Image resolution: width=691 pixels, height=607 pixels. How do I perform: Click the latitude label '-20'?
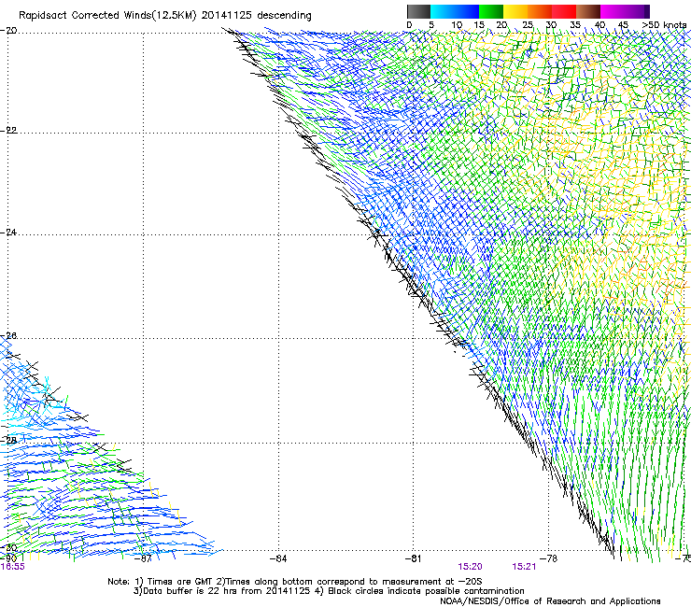(8, 31)
